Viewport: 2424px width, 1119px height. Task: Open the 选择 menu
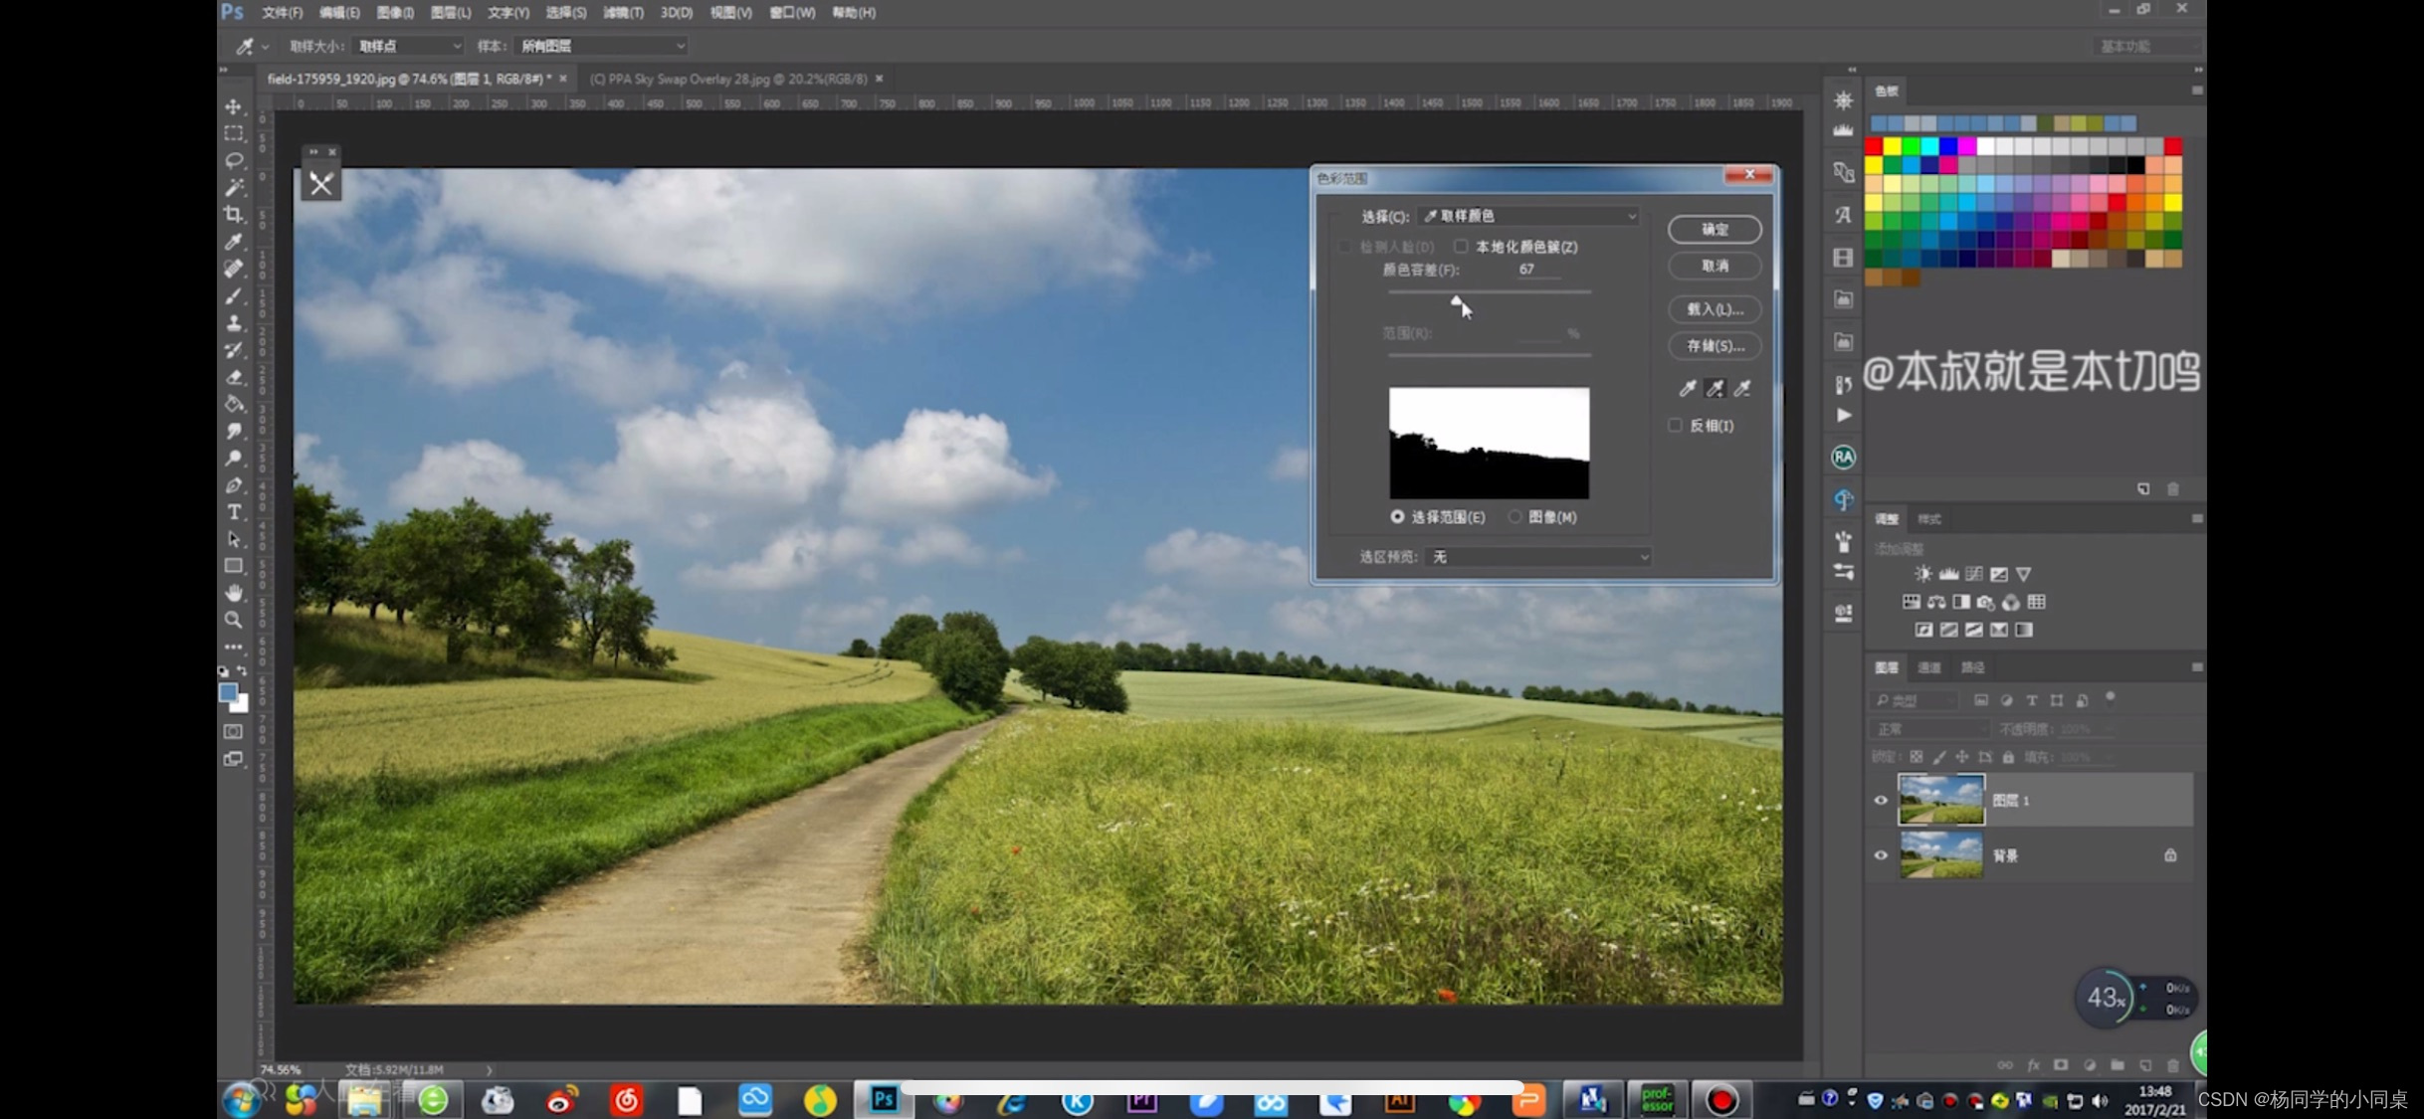pos(565,13)
